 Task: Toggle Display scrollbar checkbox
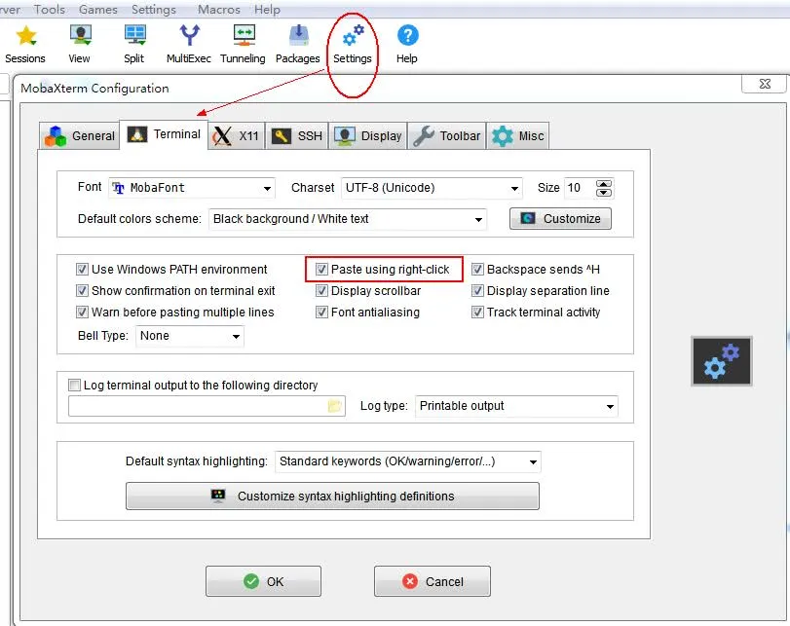[321, 290]
